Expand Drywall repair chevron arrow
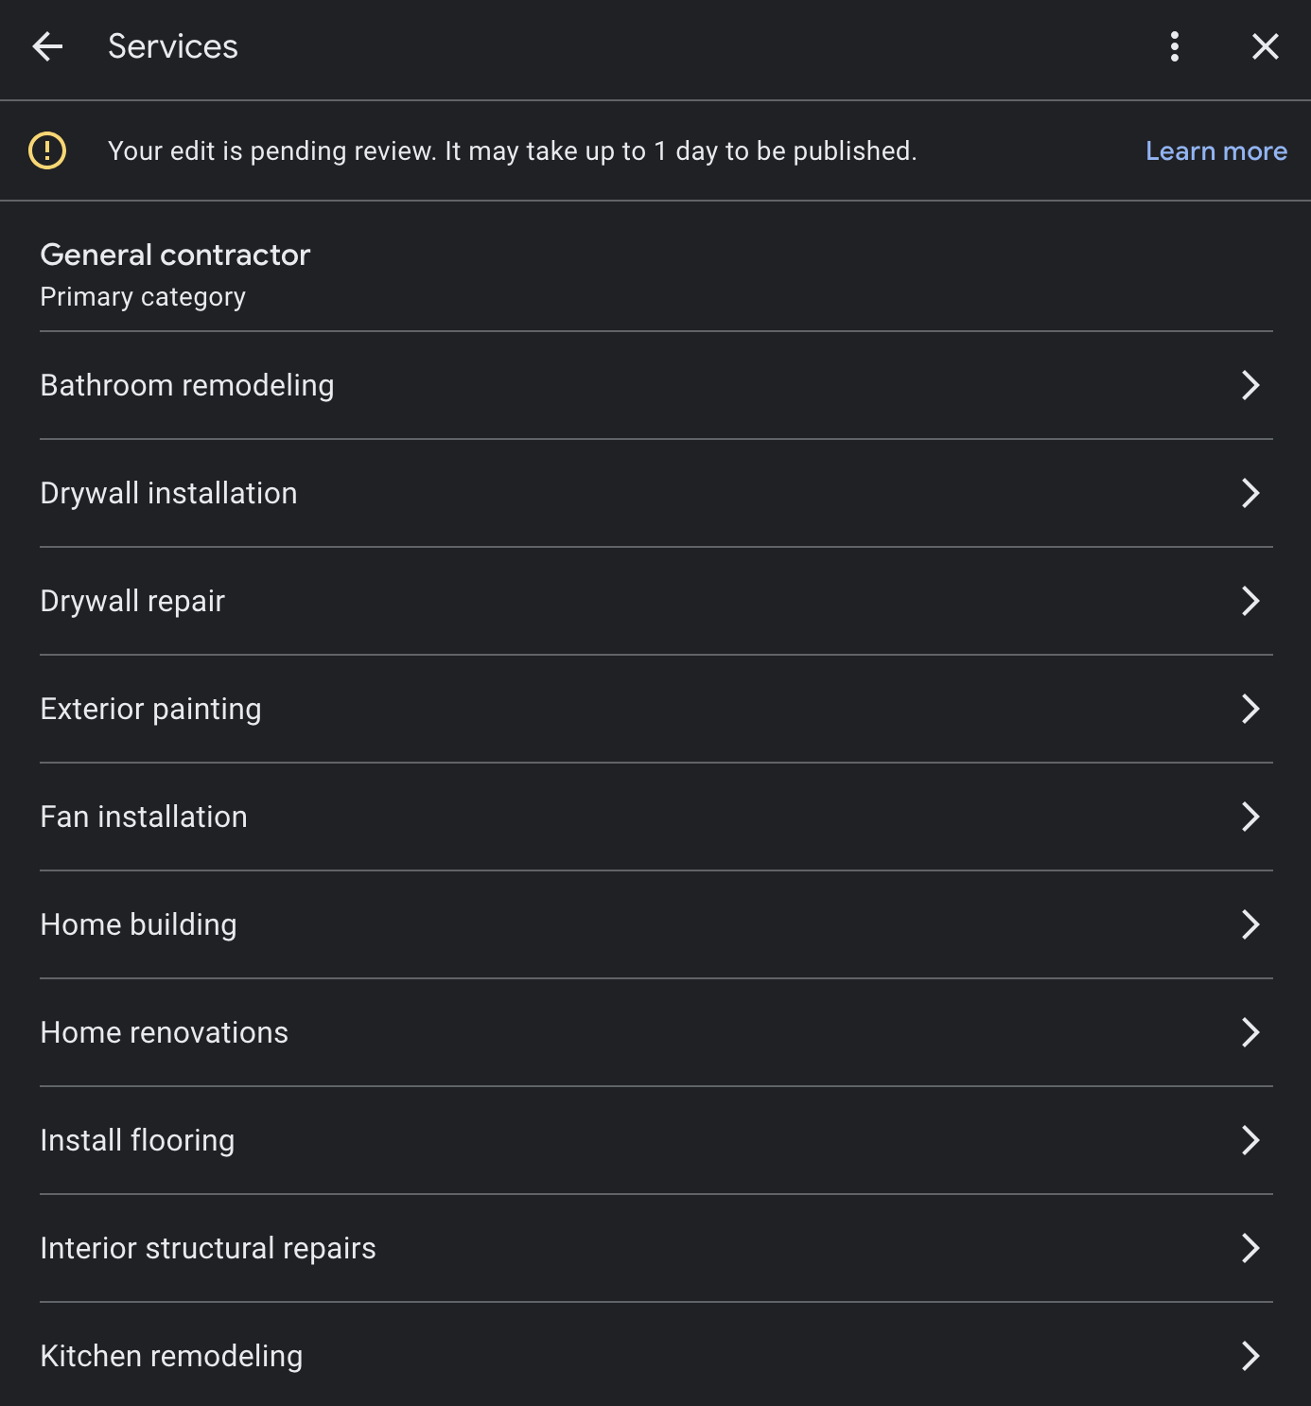Screen dimensions: 1311x1406 (x=1250, y=601)
